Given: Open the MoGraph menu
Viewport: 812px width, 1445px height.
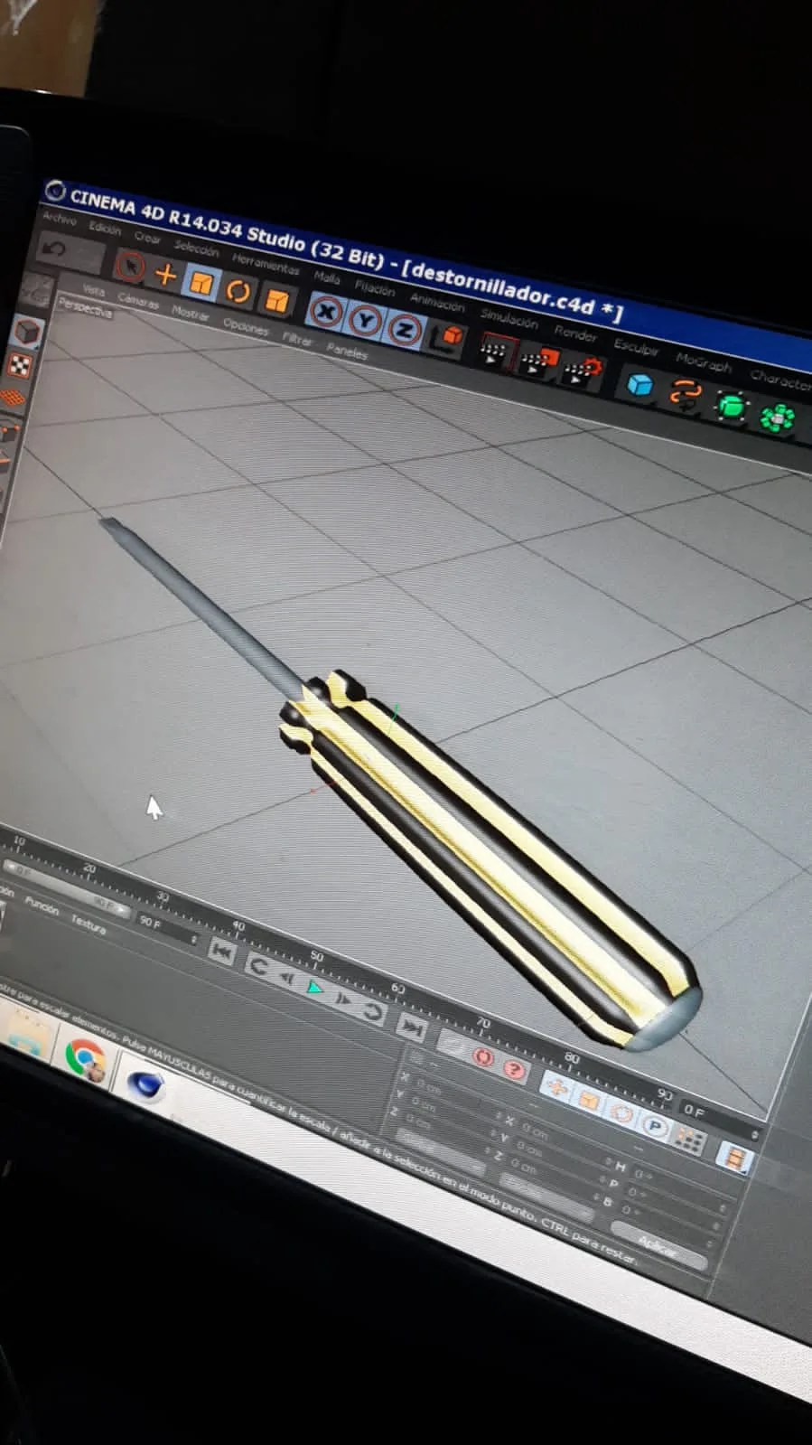Looking at the screenshot, I should click(703, 362).
